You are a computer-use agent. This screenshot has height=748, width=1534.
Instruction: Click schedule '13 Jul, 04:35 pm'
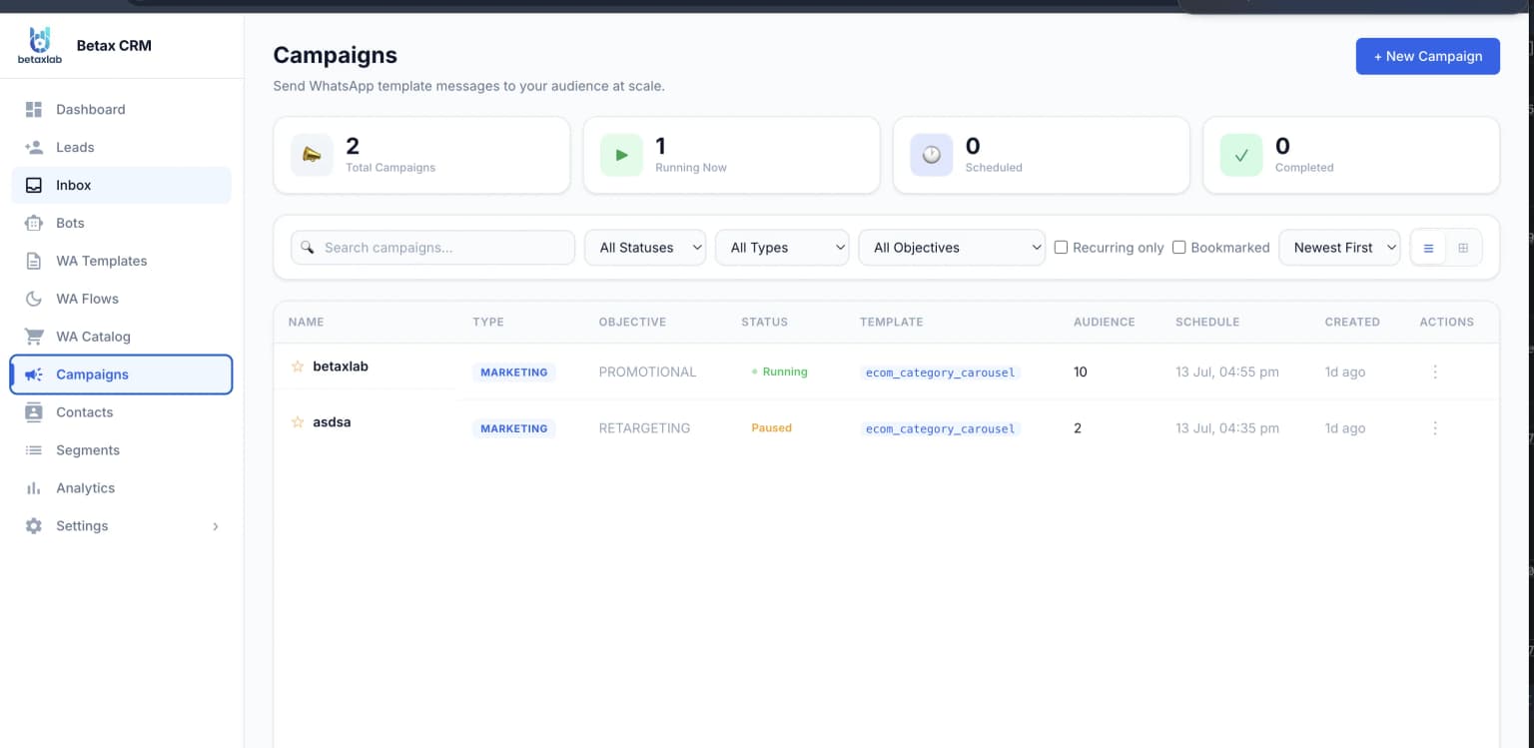[x=1227, y=427]
